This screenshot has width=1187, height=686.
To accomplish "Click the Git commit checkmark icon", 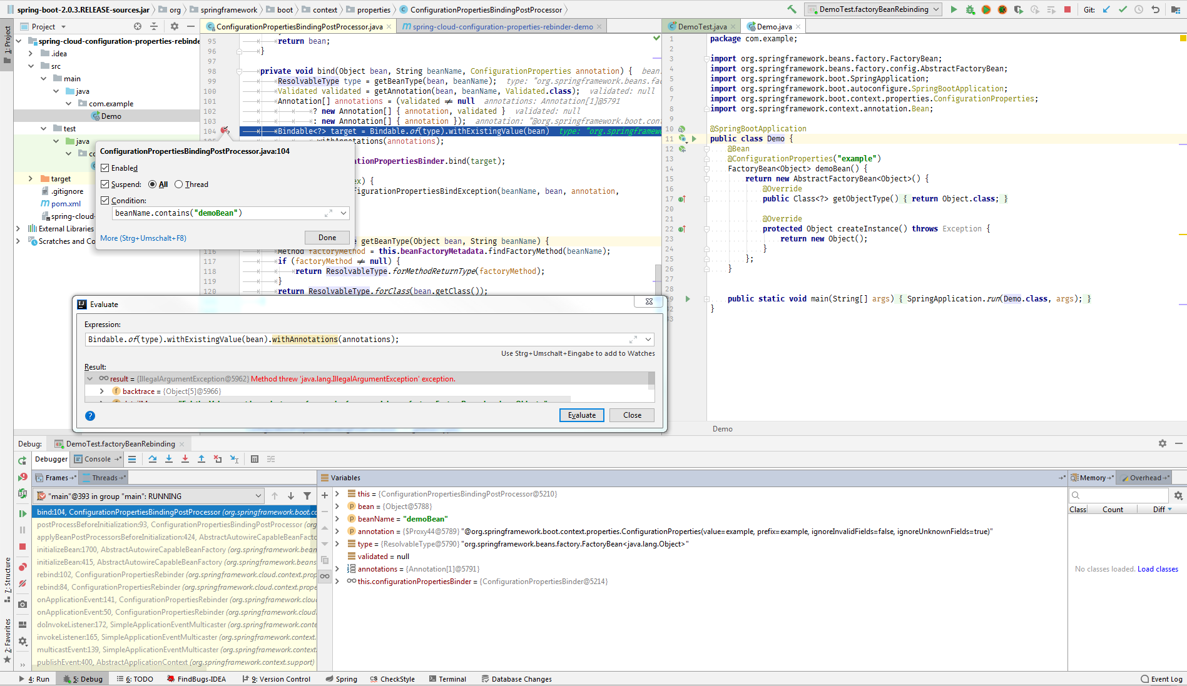I will [x=1122, y=9].
